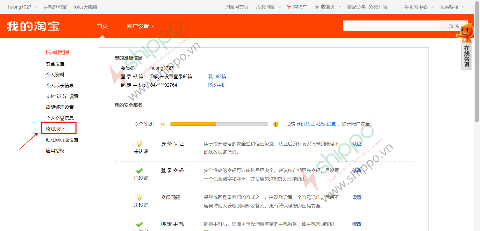The image size is (480, 231).
Task: Click the lightbulb icon for 身份认证
Action: point(139,144)
